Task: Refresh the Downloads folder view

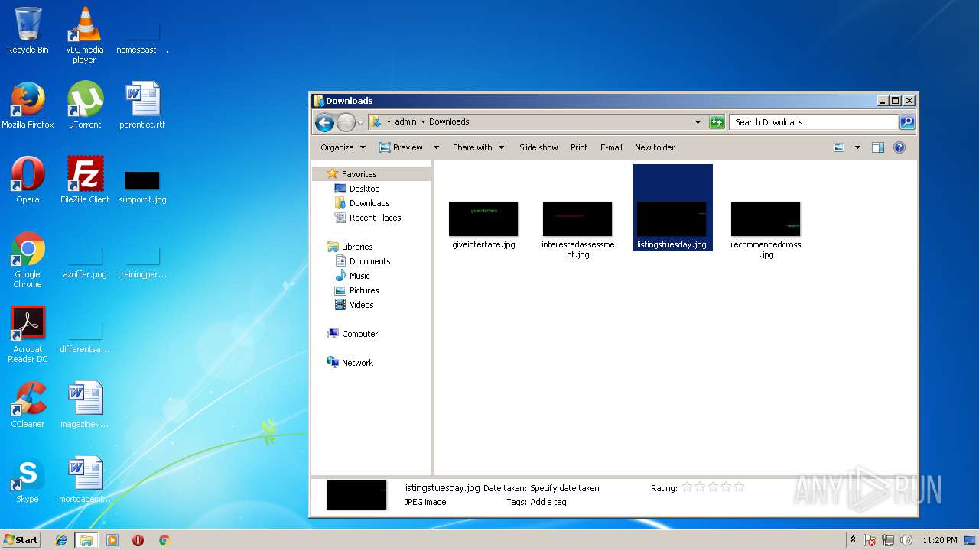Action: click(x=717, y=122)
